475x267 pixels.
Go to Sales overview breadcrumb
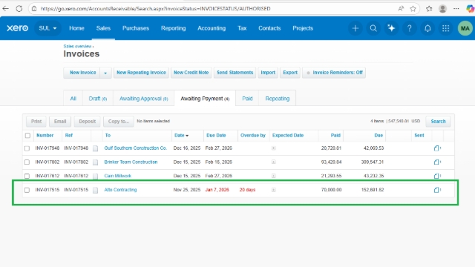(x=77, y=46)
